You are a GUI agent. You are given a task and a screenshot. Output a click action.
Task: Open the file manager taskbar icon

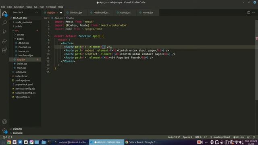click(x=44, y=142)
